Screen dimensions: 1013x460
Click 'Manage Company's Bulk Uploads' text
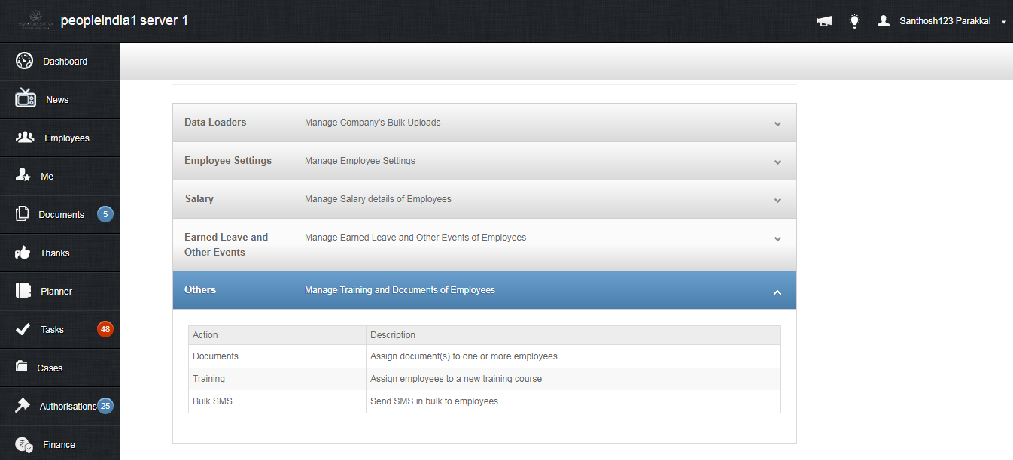(x=373, y=122)
